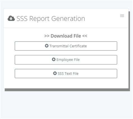Click the '>> Download File <<' label
This screenshot has height=119, width=133.
click(x=66, y=36)
